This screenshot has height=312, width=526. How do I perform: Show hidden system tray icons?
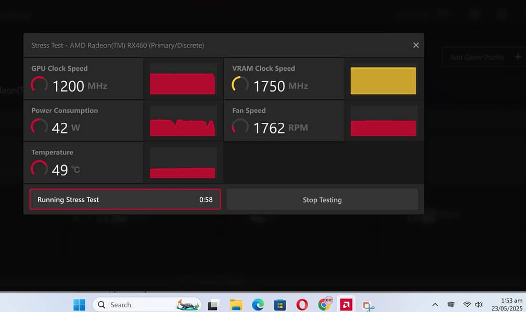point(435,305)
